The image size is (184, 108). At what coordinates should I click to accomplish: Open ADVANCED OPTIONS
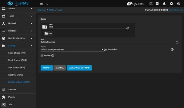coord(79,68)
